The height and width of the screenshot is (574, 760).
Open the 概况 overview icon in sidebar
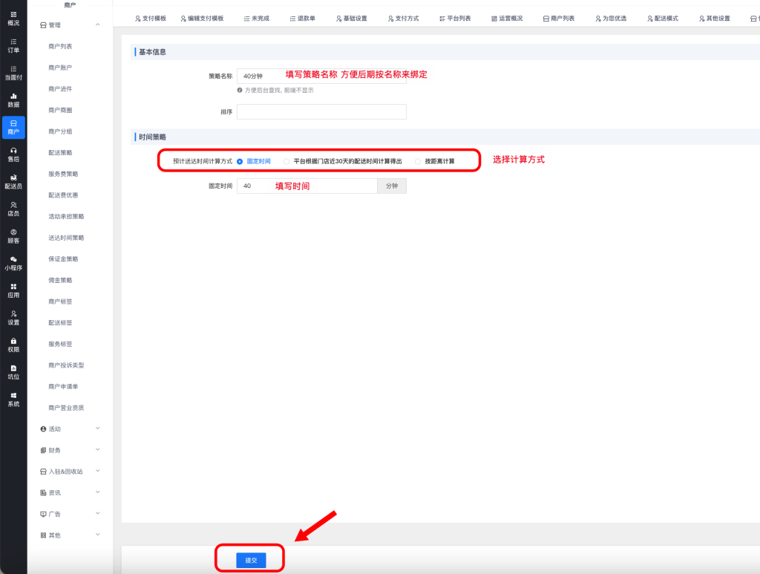coord(13,14)
